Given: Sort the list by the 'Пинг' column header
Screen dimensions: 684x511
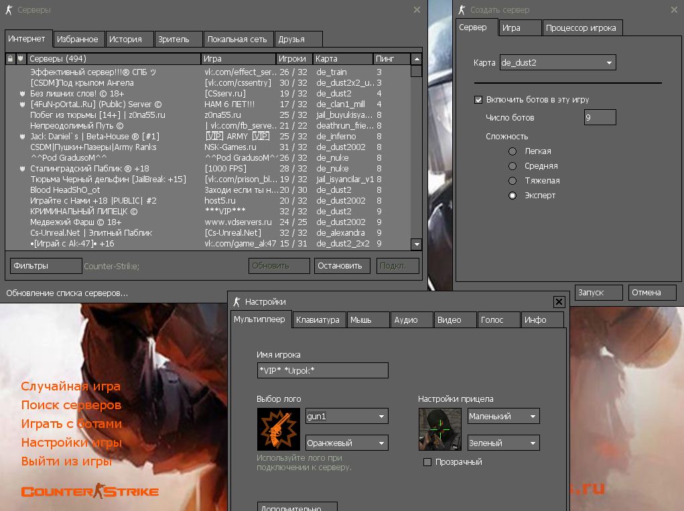Looking at the screenshot, I should (x=392, y=58).
